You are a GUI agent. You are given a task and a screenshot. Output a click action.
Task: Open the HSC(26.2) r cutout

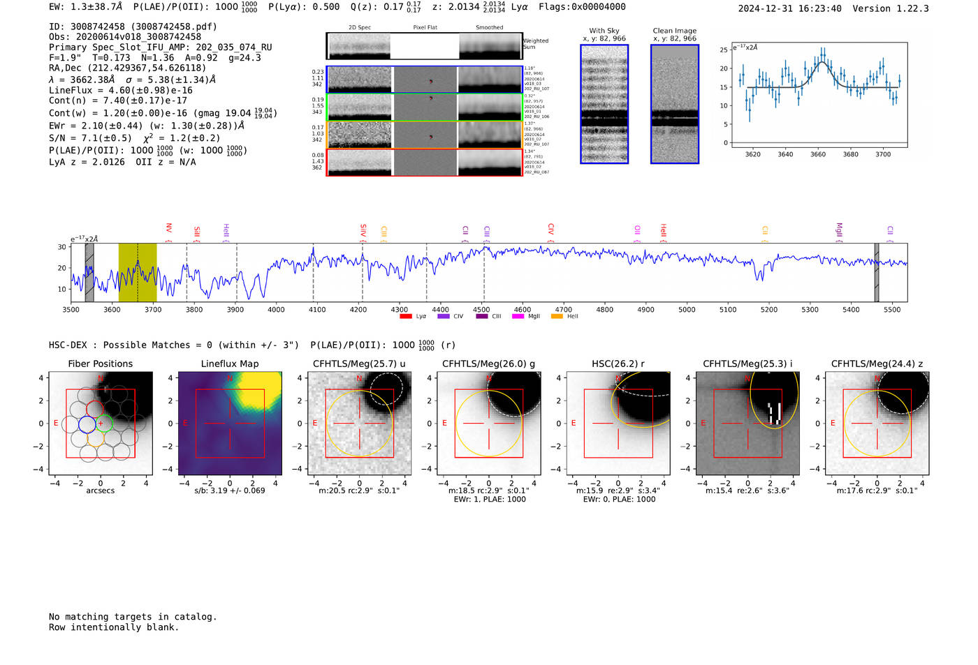pos(618,424)
